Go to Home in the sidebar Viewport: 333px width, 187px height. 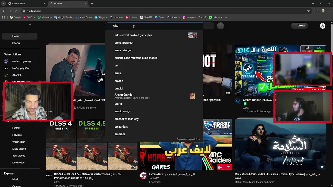20,36
